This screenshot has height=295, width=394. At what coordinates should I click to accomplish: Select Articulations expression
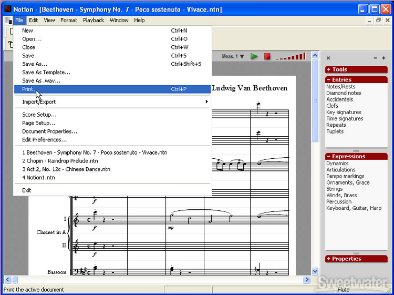point(341,170)
